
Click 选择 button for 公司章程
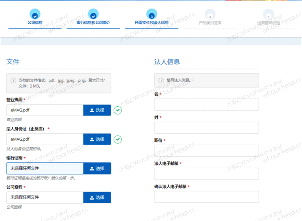coord(97,197)
